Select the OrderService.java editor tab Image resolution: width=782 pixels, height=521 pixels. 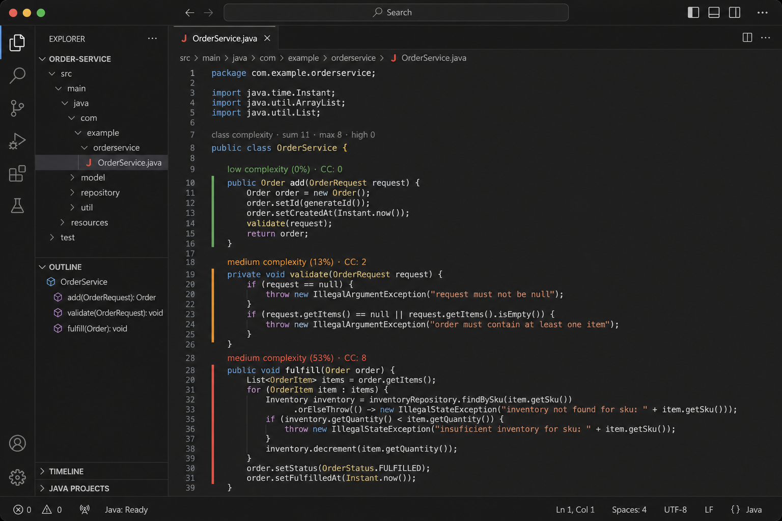pyautogui.click(x=225, y=38)
